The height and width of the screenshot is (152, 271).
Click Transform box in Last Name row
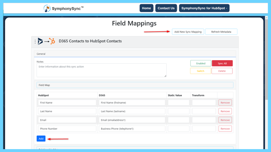click(204, 111)
